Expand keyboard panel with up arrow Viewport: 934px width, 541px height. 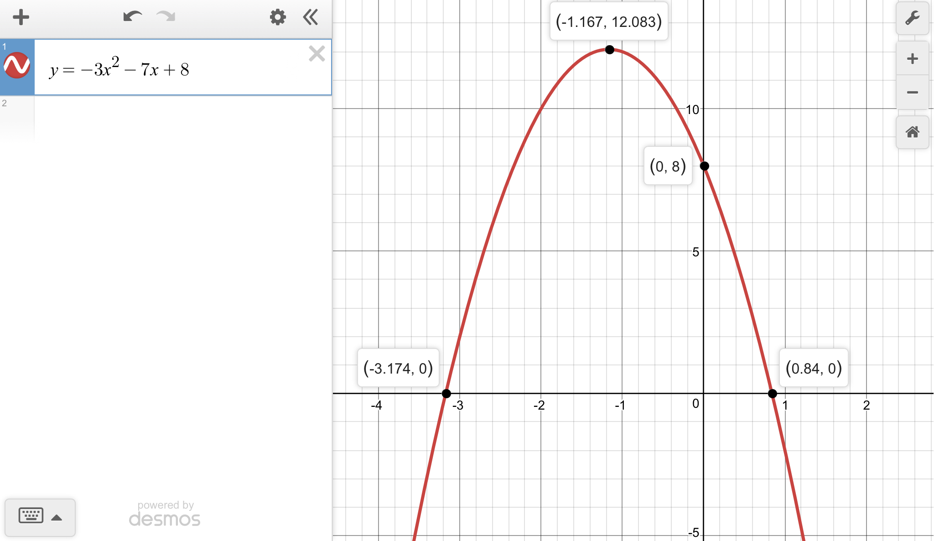click(x=57, y=518)
